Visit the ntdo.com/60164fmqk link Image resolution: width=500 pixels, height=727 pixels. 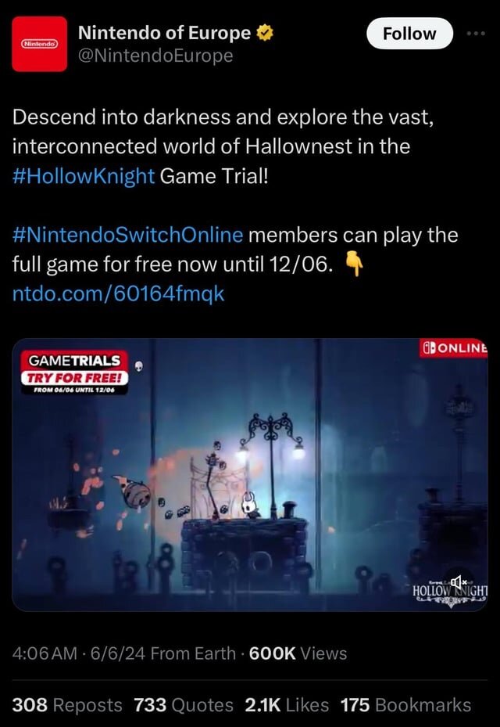pyautogui.click(x=118, y=294)
